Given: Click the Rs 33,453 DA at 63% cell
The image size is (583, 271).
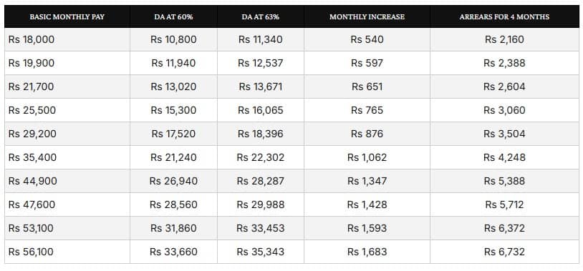Looking at the screenshot, I should click(x=261, y=228).
